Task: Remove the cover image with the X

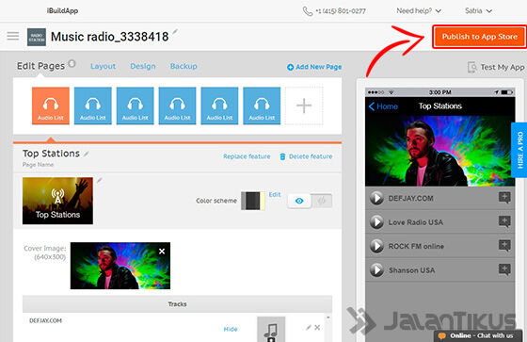Action: coord(162,252)
